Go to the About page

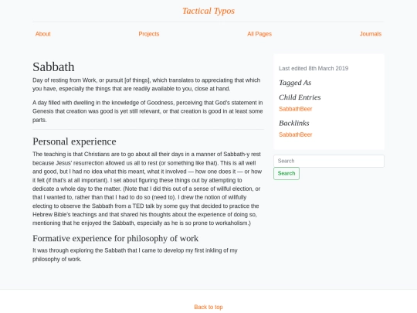tap(42, 34)
